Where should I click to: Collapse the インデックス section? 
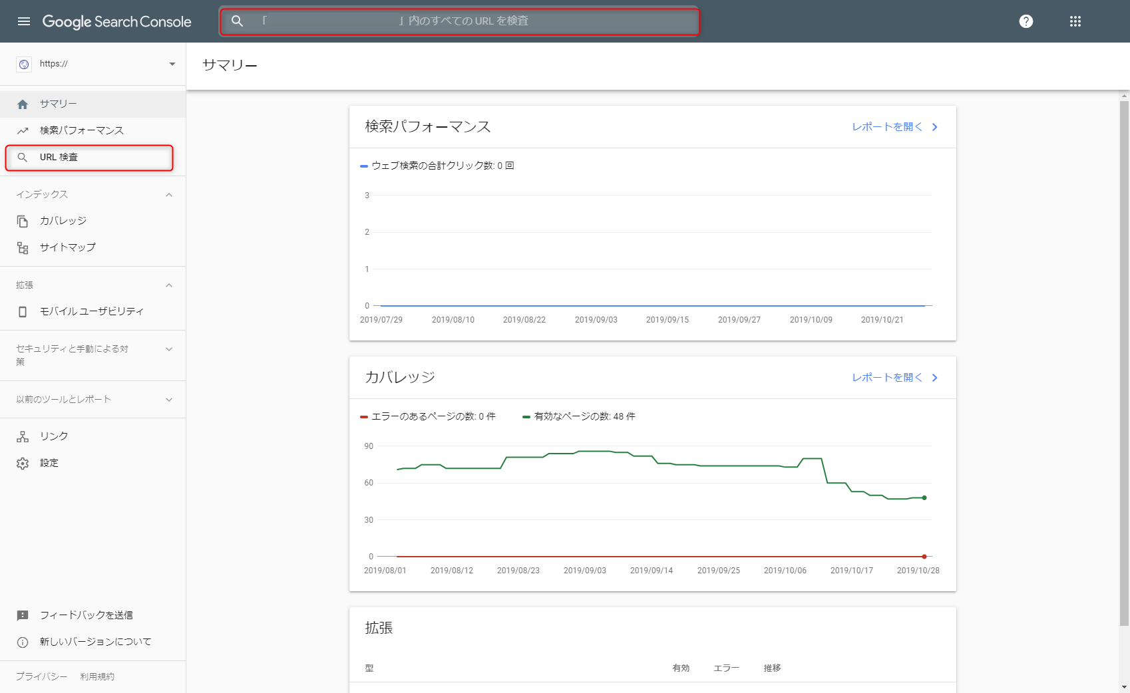169,195
